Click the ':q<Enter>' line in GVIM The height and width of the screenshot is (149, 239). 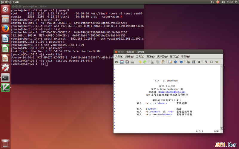(x=159, y=109)
